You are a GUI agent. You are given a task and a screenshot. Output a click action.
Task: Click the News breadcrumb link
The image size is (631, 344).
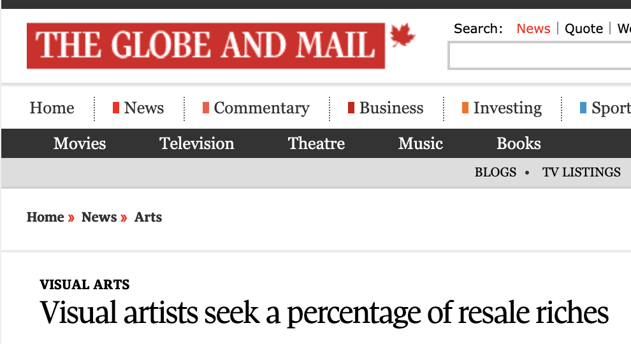pyautogui.click(x=99, y=217)
